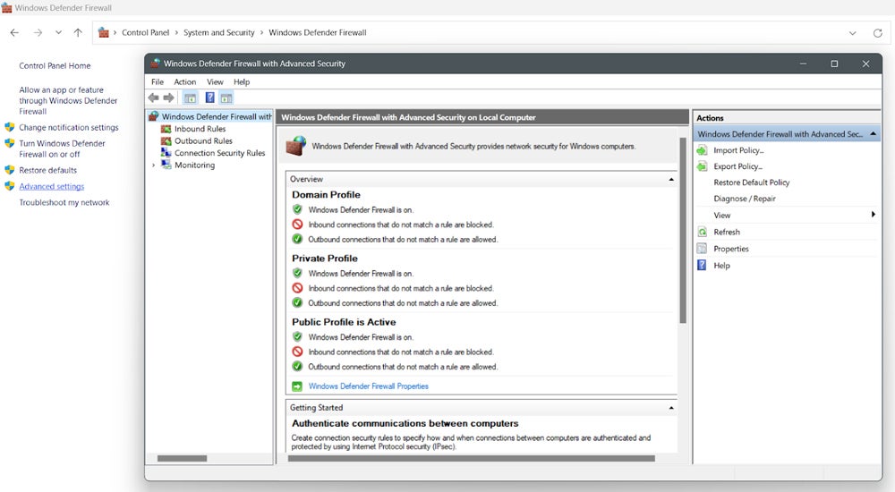The width and height of the screenshot is (895, 492).
Task: Click Show/Hide Console Tree toolbar button
Action: (x=190, y=98)
